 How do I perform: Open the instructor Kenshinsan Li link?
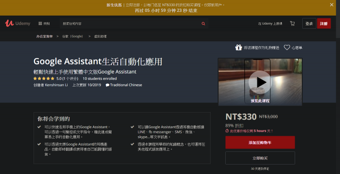(56, 85)
